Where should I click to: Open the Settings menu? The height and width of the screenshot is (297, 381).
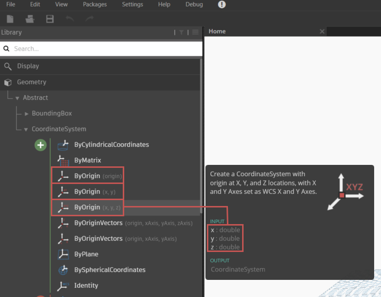tap(133, 4)
